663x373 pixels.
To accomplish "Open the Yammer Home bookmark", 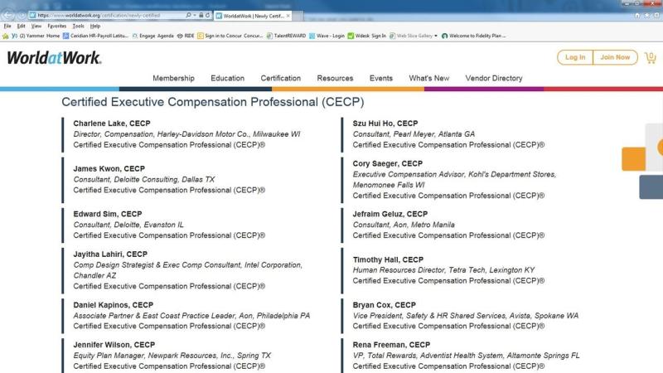I will (x=36, y=36).
